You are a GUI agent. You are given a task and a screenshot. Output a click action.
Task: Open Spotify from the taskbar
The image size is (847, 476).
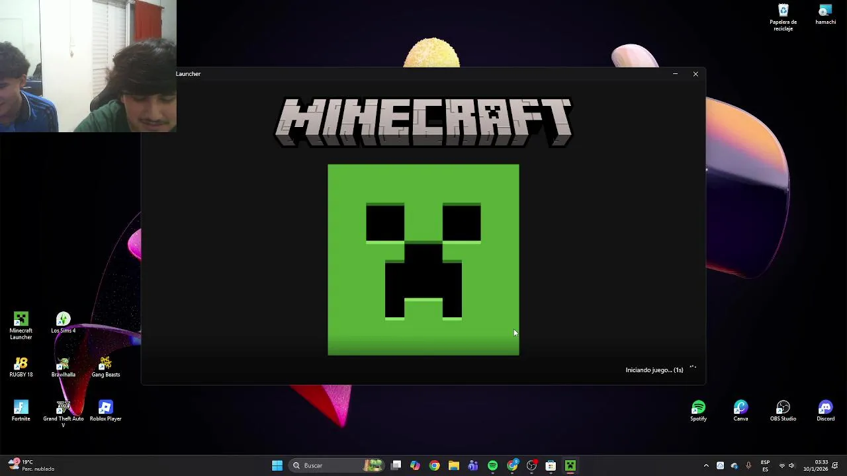492,465
